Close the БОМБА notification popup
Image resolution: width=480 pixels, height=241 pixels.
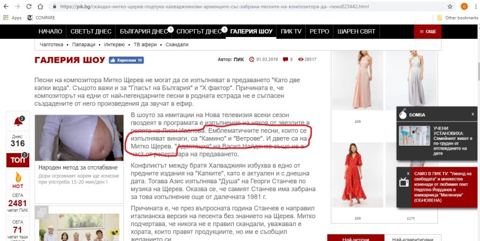pyautogui.click(x=473, y=114)
